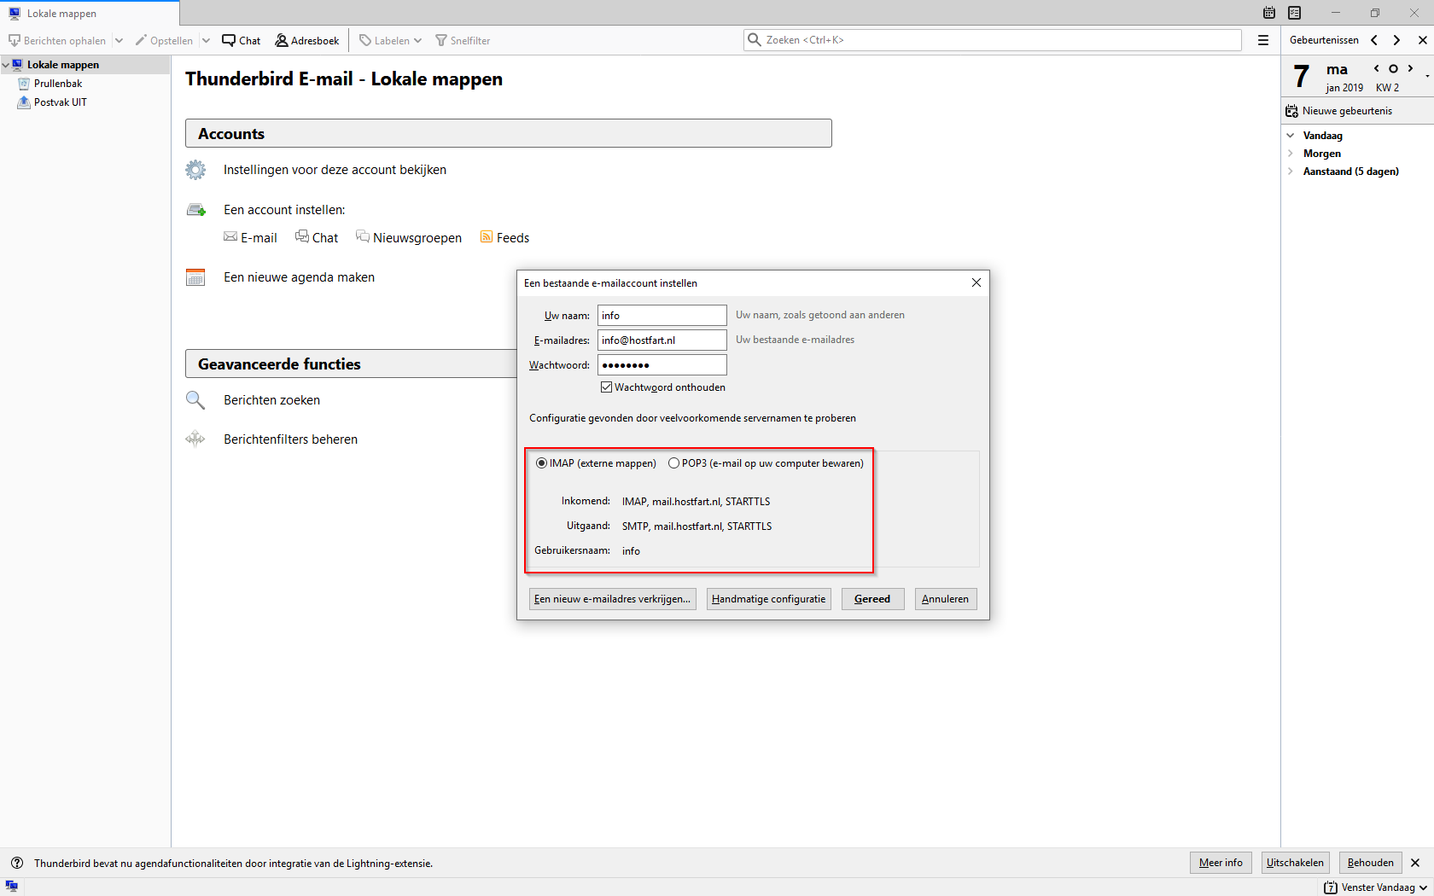Viewport: 1434px width, 896px height.
Task: Collapse the Lokale mappen tree
Action: [6, 65]
